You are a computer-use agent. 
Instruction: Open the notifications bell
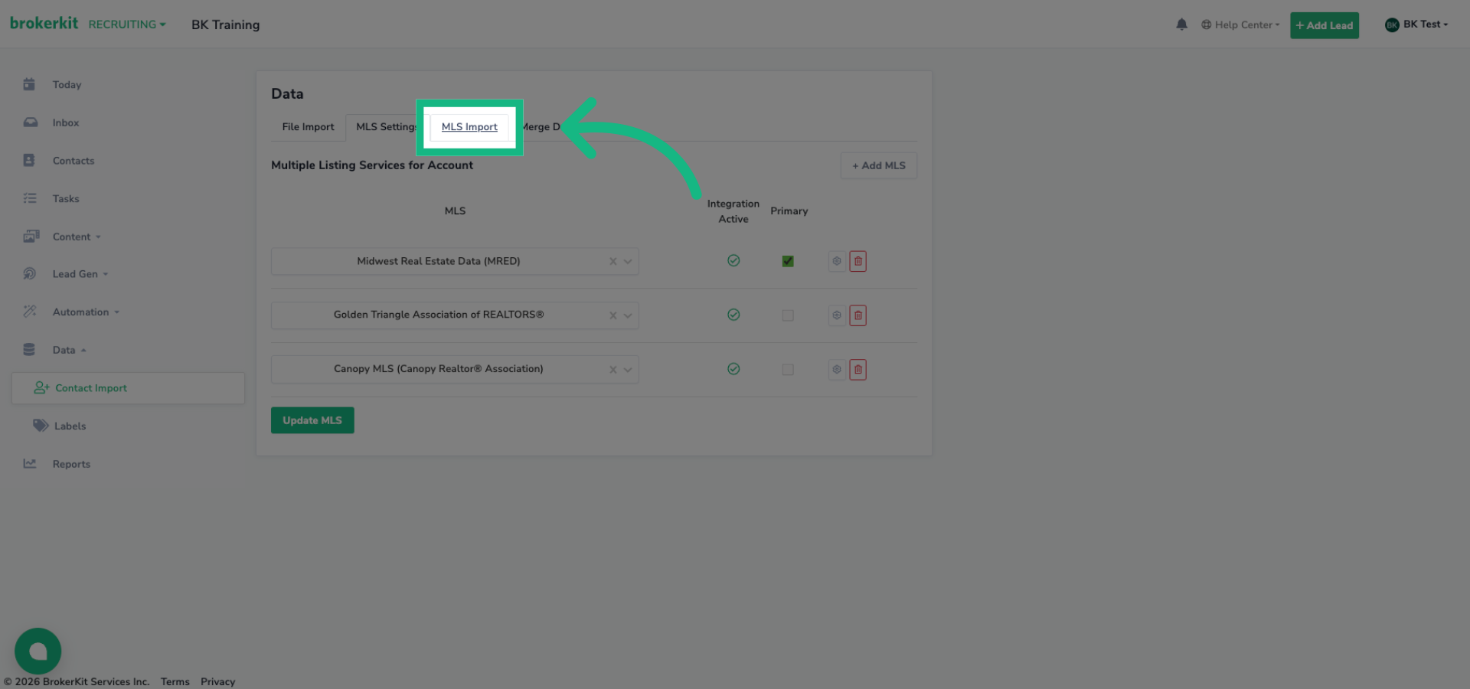pos(1181,24)
